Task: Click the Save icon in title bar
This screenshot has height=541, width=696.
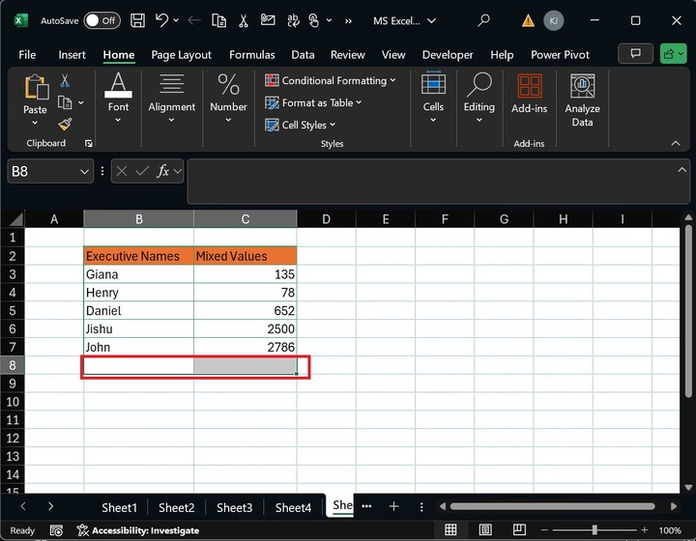Action: 138,20
